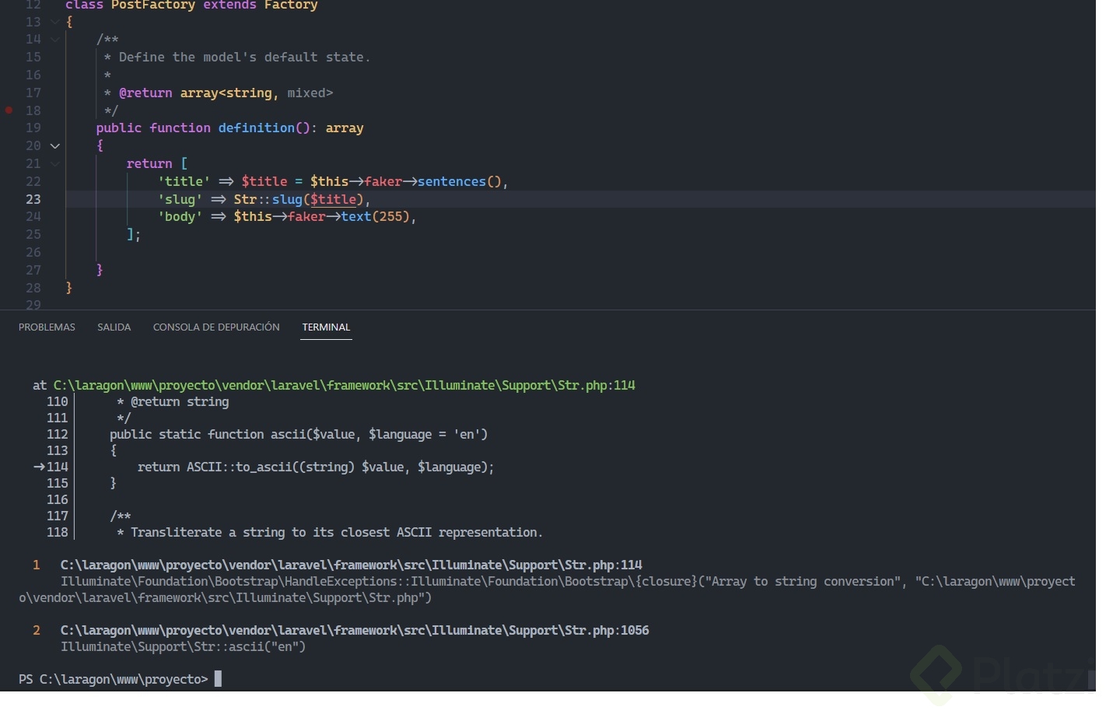Place cursor on the 'body' array key
Image resolution: width=1106 pixels, height=714 pixels.
click(x=180, y=216)
